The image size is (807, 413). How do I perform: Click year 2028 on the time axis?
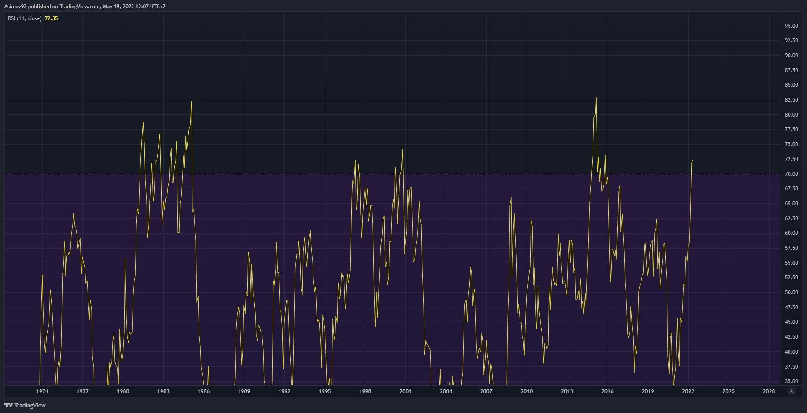(x=769, y=391)
